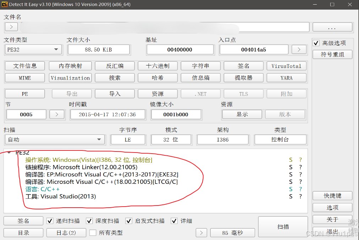This screenshot has width=359, height=240.
Task: Click the timestamp field 2015-04-17
Action: click(107, 114)
